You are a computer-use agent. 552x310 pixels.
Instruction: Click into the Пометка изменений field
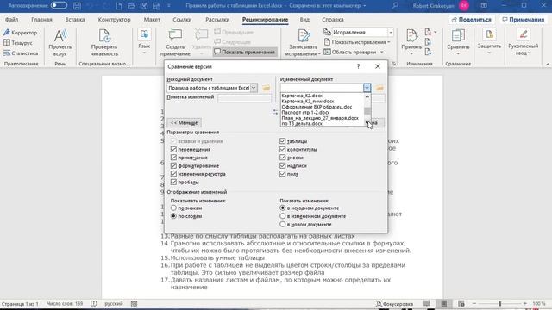tap(245, 98)
